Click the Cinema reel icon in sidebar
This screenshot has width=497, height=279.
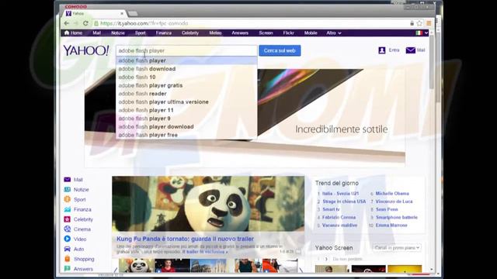(x=68, y=229)
